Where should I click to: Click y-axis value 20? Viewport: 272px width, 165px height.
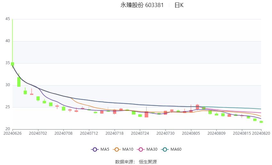(8, 129)
